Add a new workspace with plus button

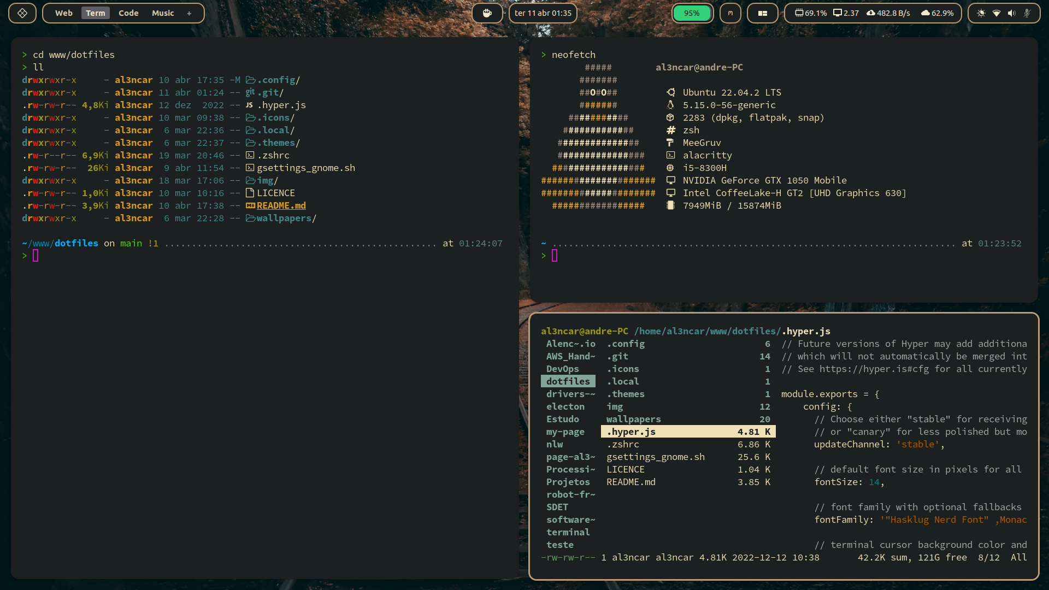[189, 13]
